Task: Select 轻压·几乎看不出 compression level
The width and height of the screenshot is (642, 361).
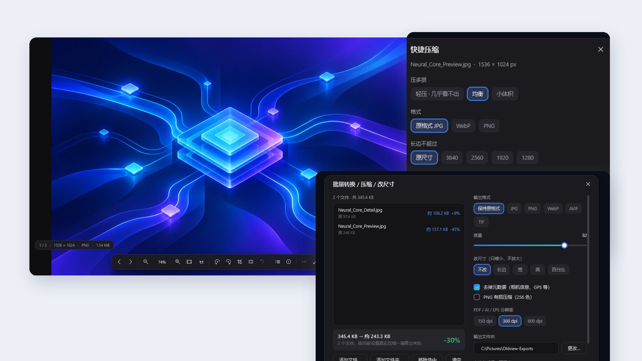Action: coord(437,94)
